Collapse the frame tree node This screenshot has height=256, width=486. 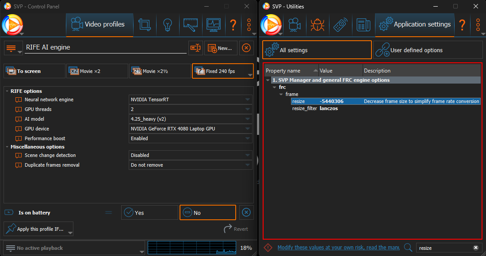pyautogui.click(x=281, y=94)
